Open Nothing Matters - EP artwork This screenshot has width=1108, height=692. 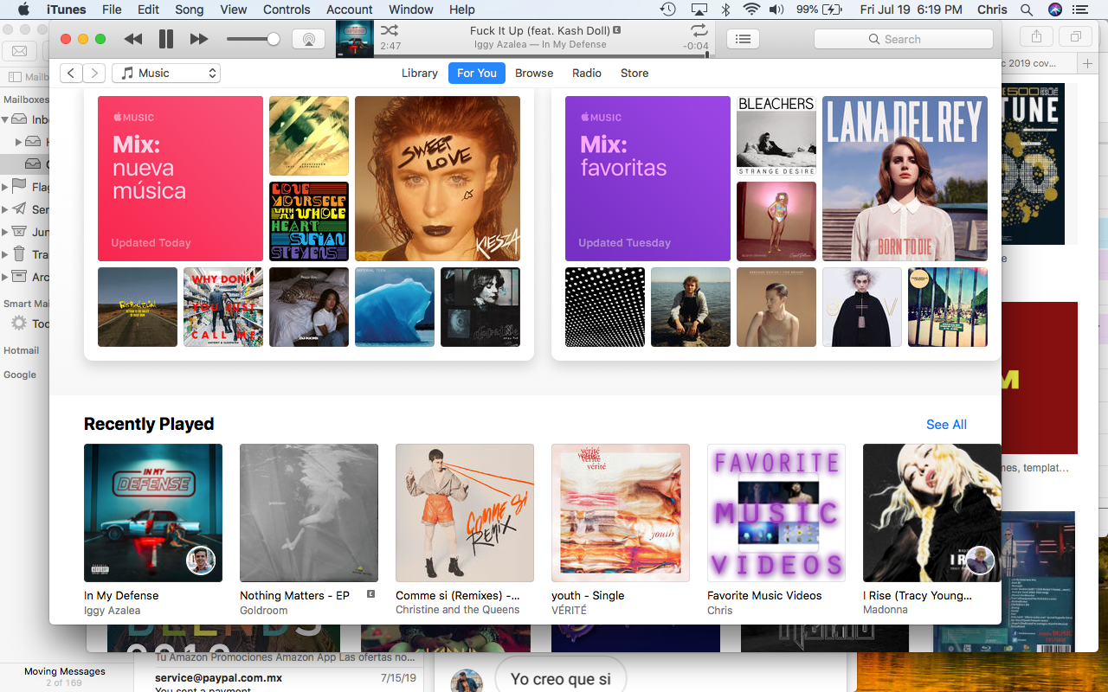point(309,513)
